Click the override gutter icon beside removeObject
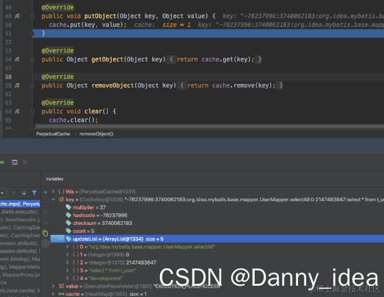The width and height of the screenshot is (384, 297). pos(17,85)
